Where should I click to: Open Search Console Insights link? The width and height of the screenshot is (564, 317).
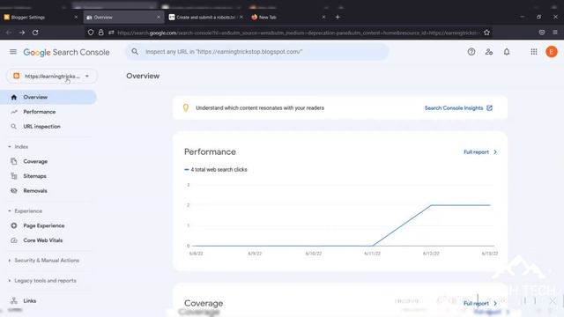(x=454, y=107)
